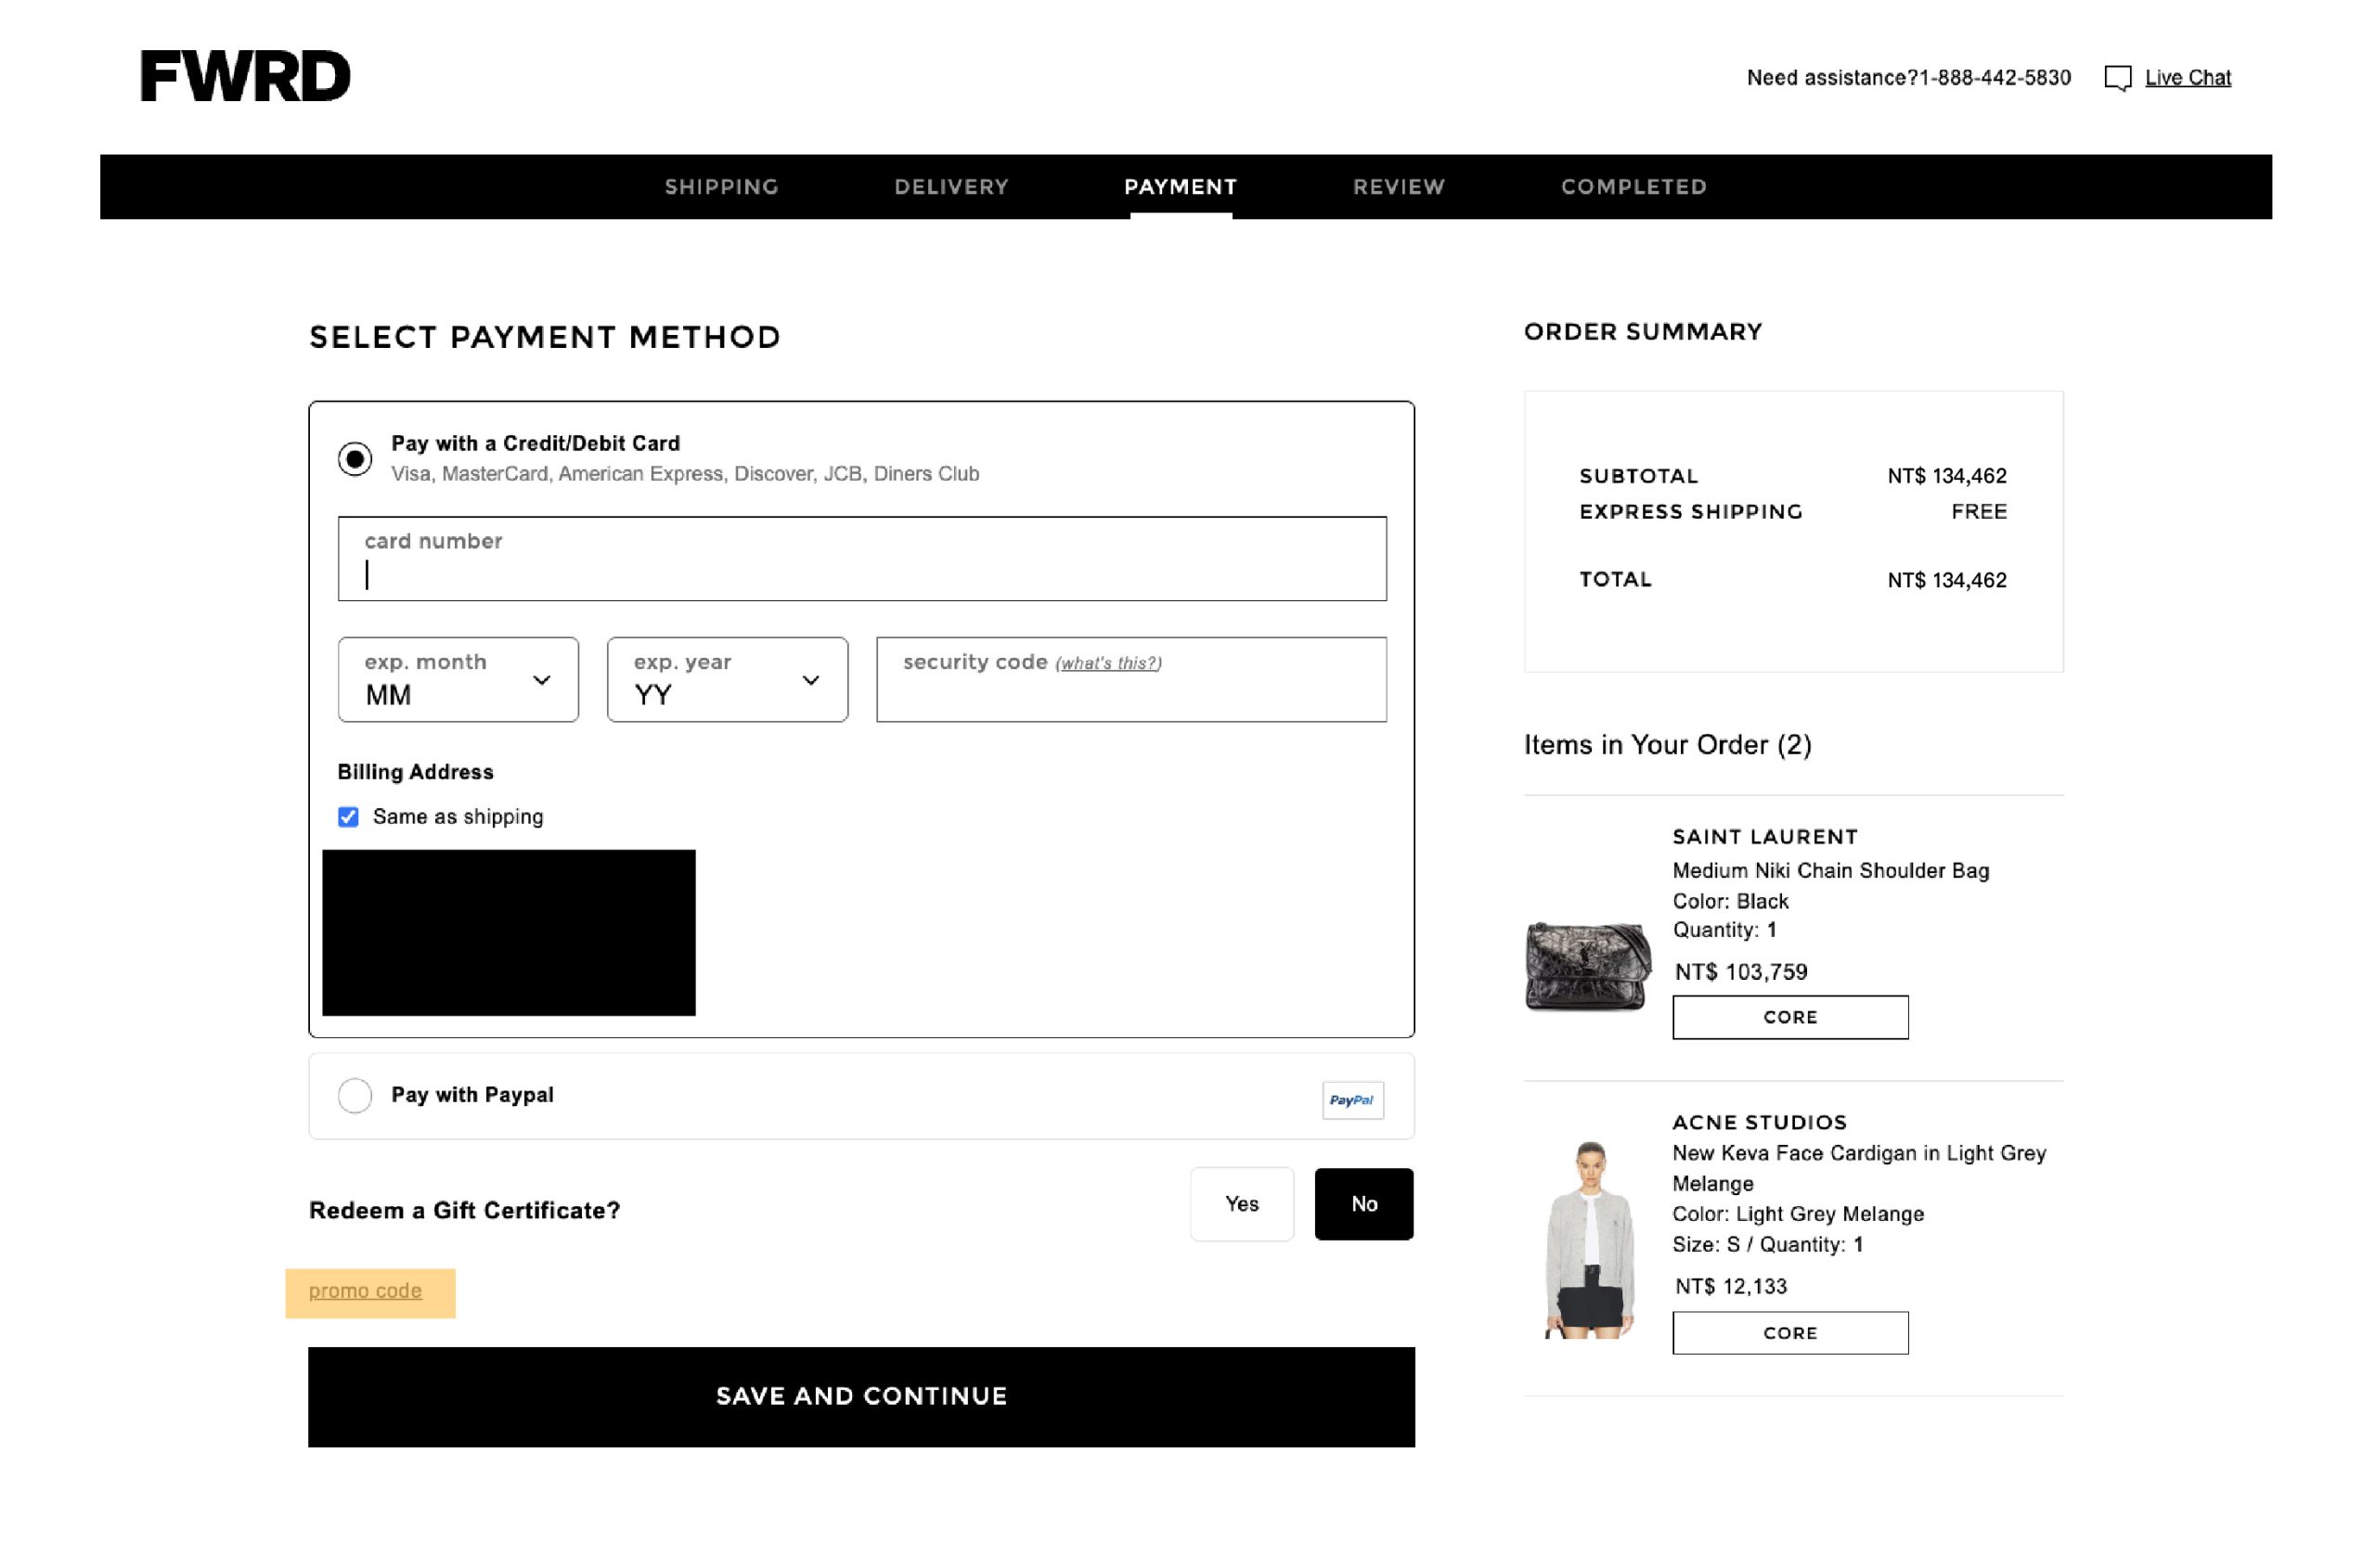The image size is (2376, 1568).
Task: Expand expiration year dropdown YY
Action: click(726, 679)
